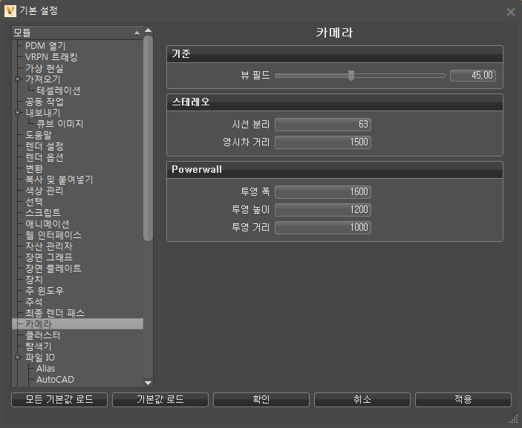Screen dimensions: 522x428
Task: Select 장치 in module tree
Action: pos(34,280)
